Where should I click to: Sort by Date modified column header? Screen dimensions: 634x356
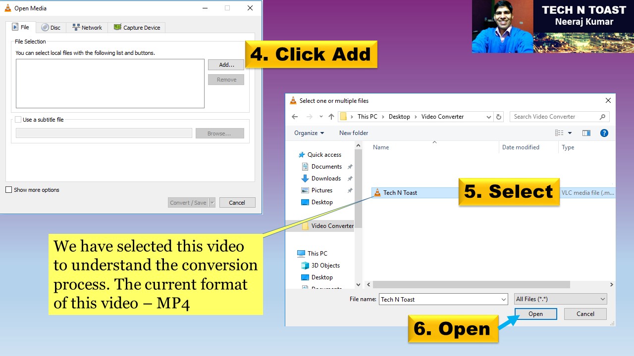click(x=521, y=147)
